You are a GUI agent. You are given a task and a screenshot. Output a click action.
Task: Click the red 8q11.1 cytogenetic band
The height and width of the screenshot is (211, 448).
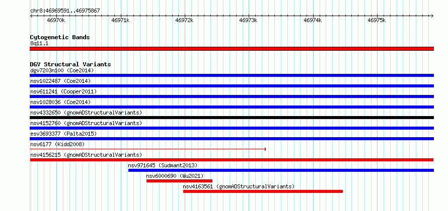click(232, 49)
